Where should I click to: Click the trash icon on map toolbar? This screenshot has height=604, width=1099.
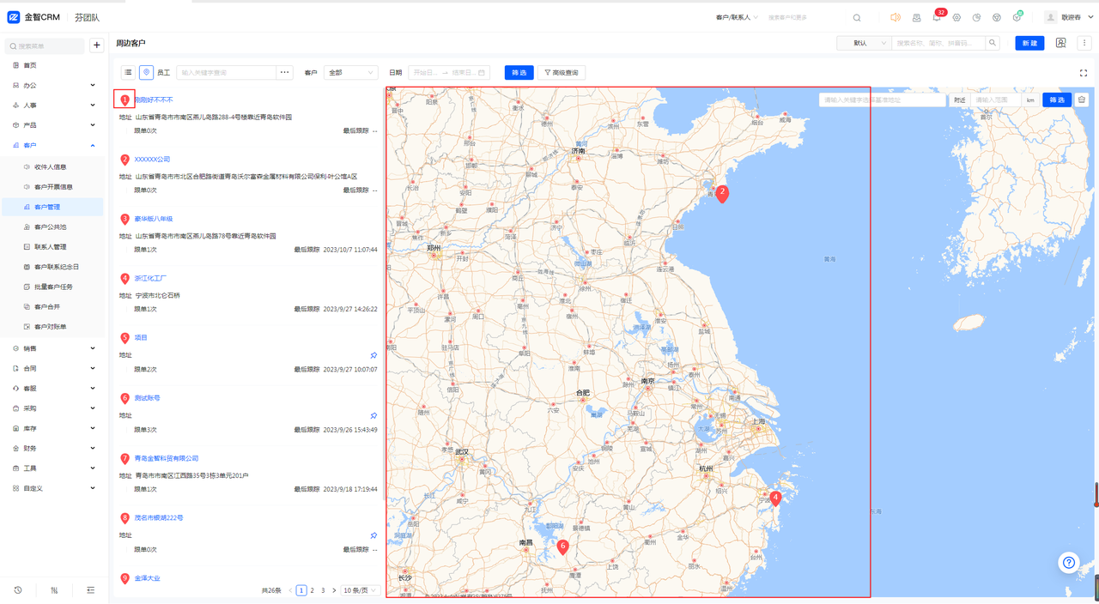click(1082, 100)
